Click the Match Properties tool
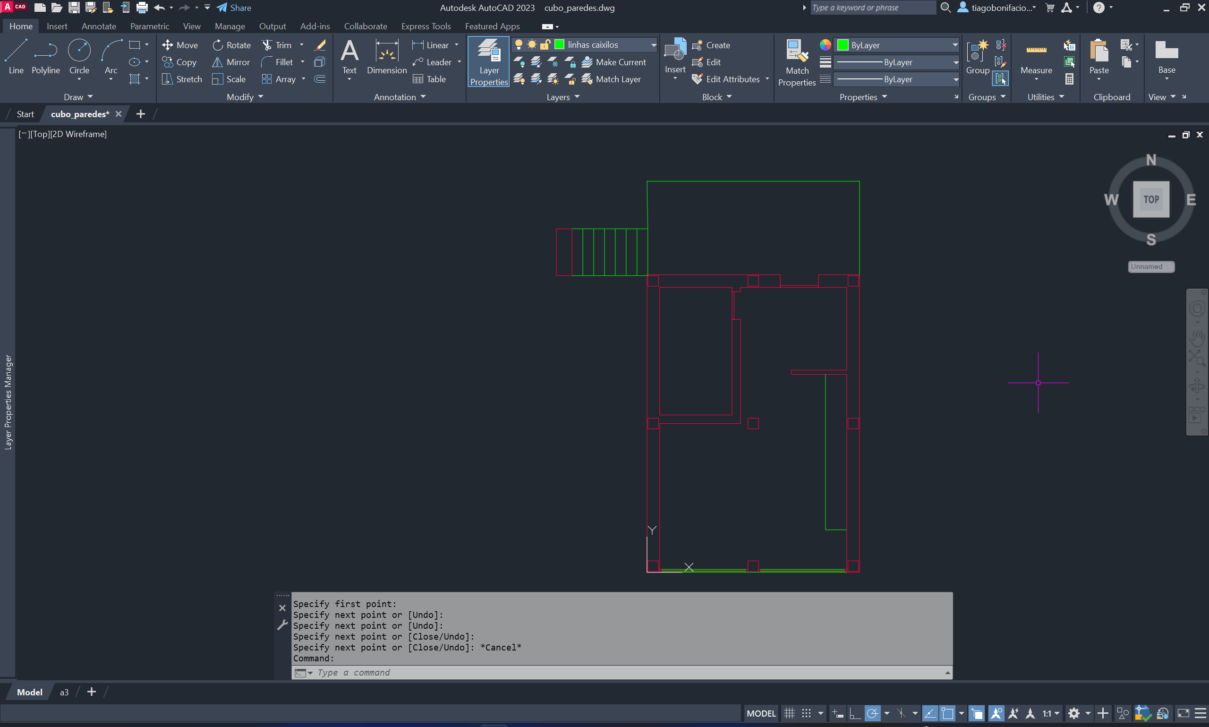 pos(796,62)
